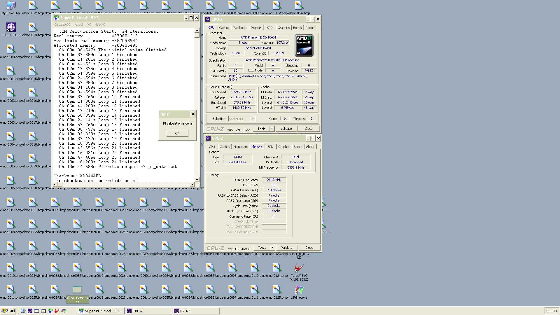
Task: Expand Tools dropdown arrow in lower CPU-Z
Action: point(272,248)
